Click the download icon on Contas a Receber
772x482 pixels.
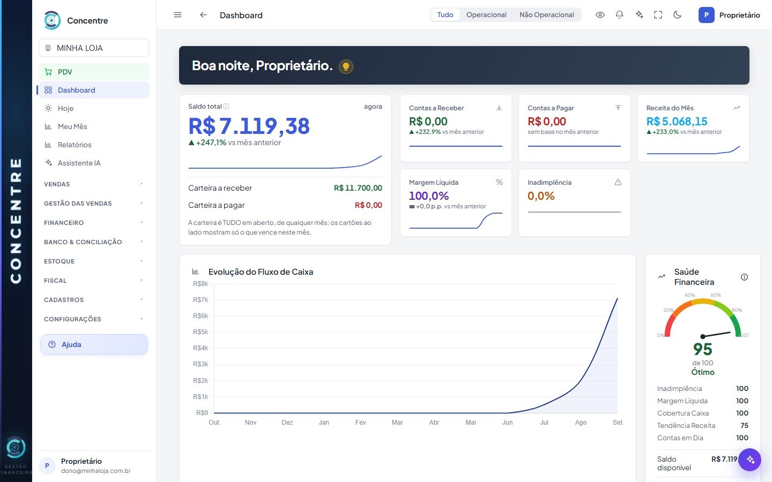[x=499, y=108]
